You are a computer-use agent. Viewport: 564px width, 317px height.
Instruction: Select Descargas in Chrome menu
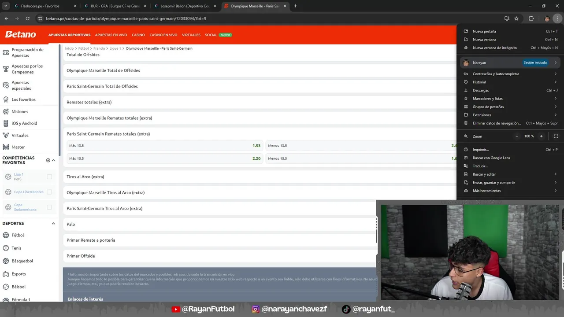click(510, 90)
